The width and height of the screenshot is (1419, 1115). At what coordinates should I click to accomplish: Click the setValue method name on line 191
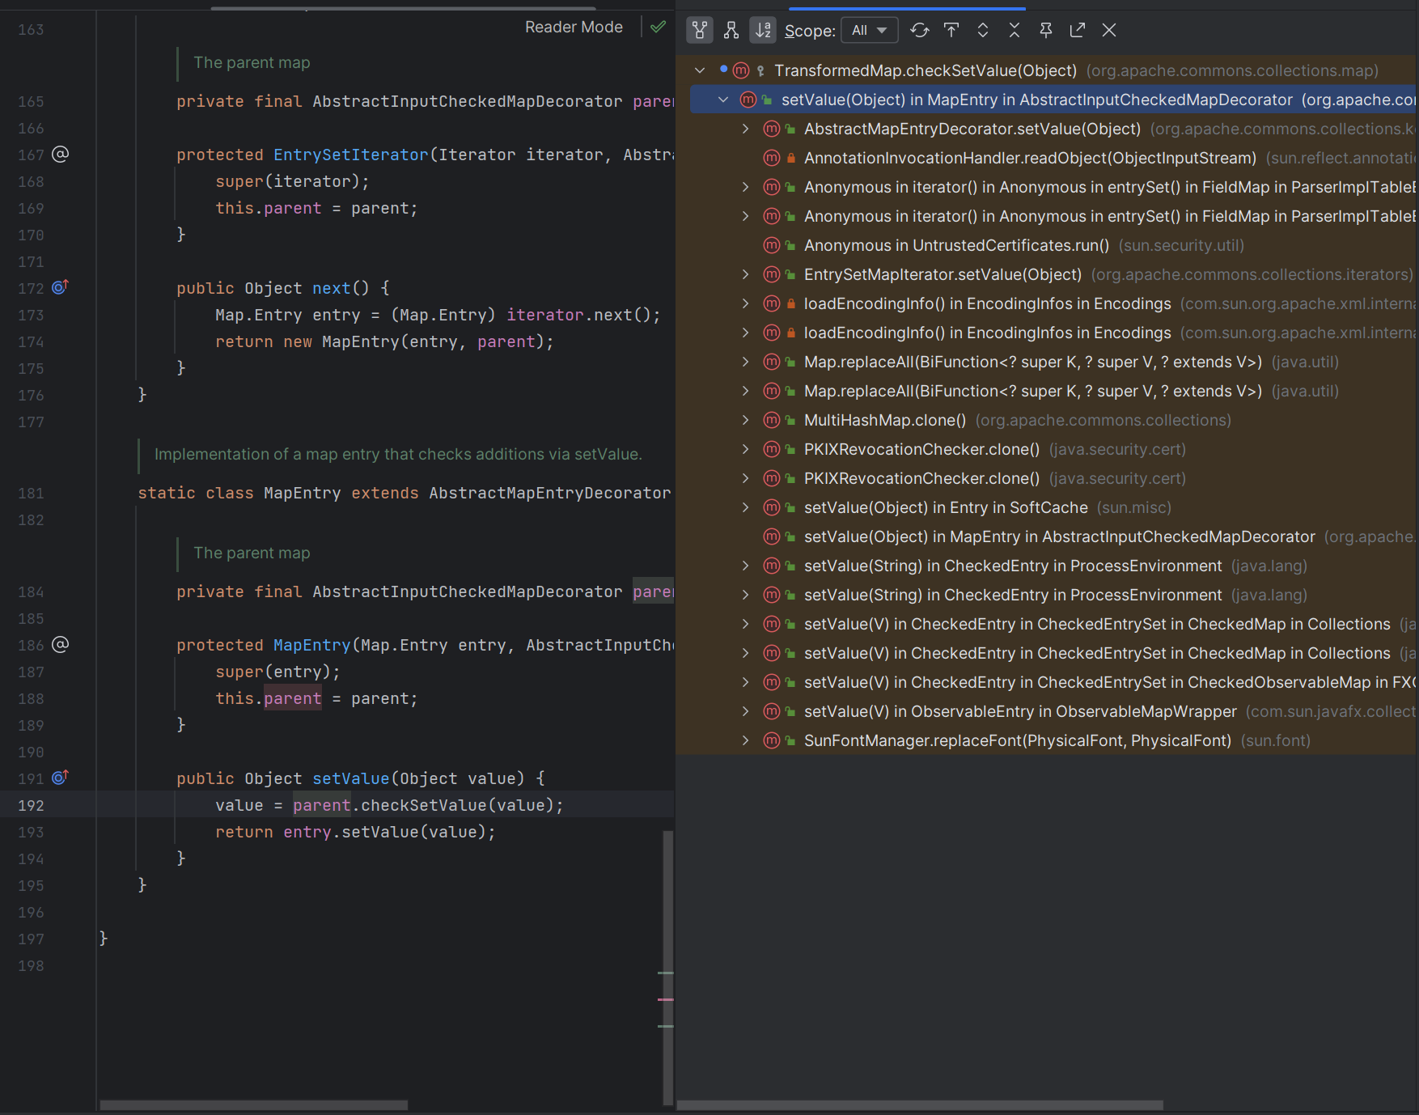pyautogui.click(x=350, y=778)
